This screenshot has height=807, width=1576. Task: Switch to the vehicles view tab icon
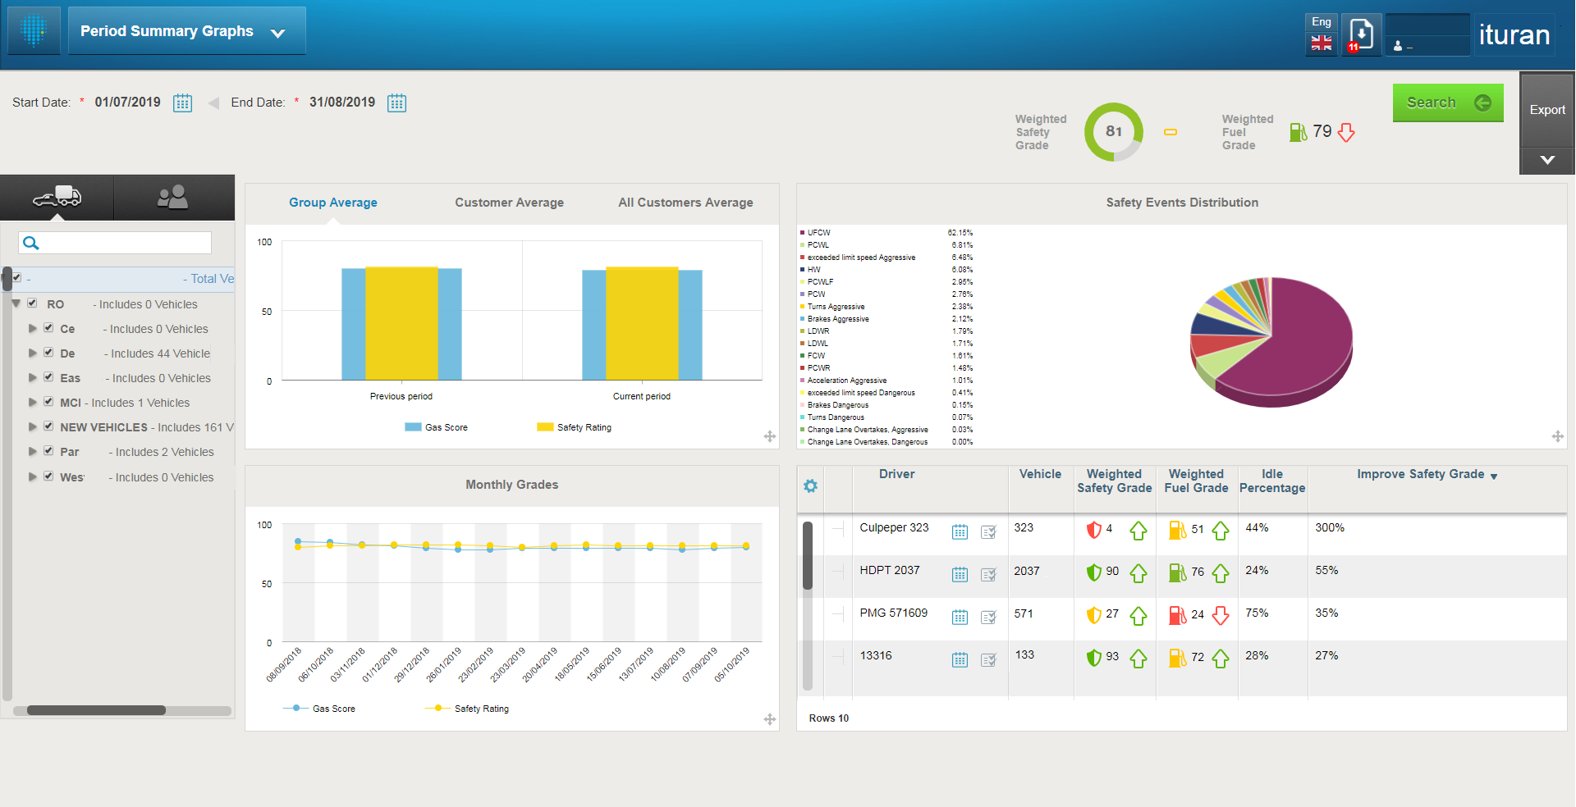pyautogui.click(x=57, y=197)
